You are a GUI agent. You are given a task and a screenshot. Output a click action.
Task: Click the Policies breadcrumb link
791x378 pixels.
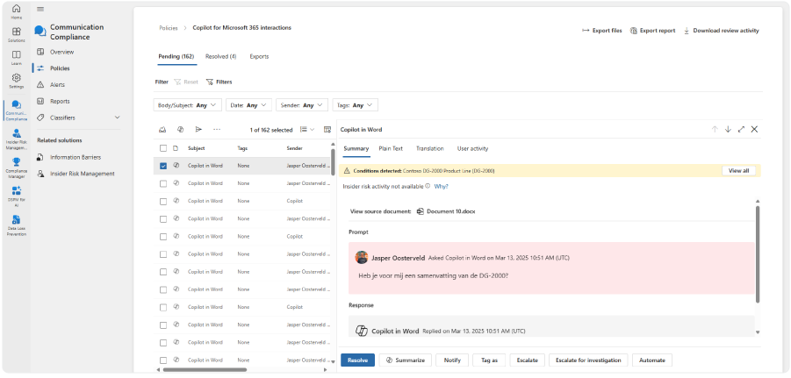[x=169, y=28]
